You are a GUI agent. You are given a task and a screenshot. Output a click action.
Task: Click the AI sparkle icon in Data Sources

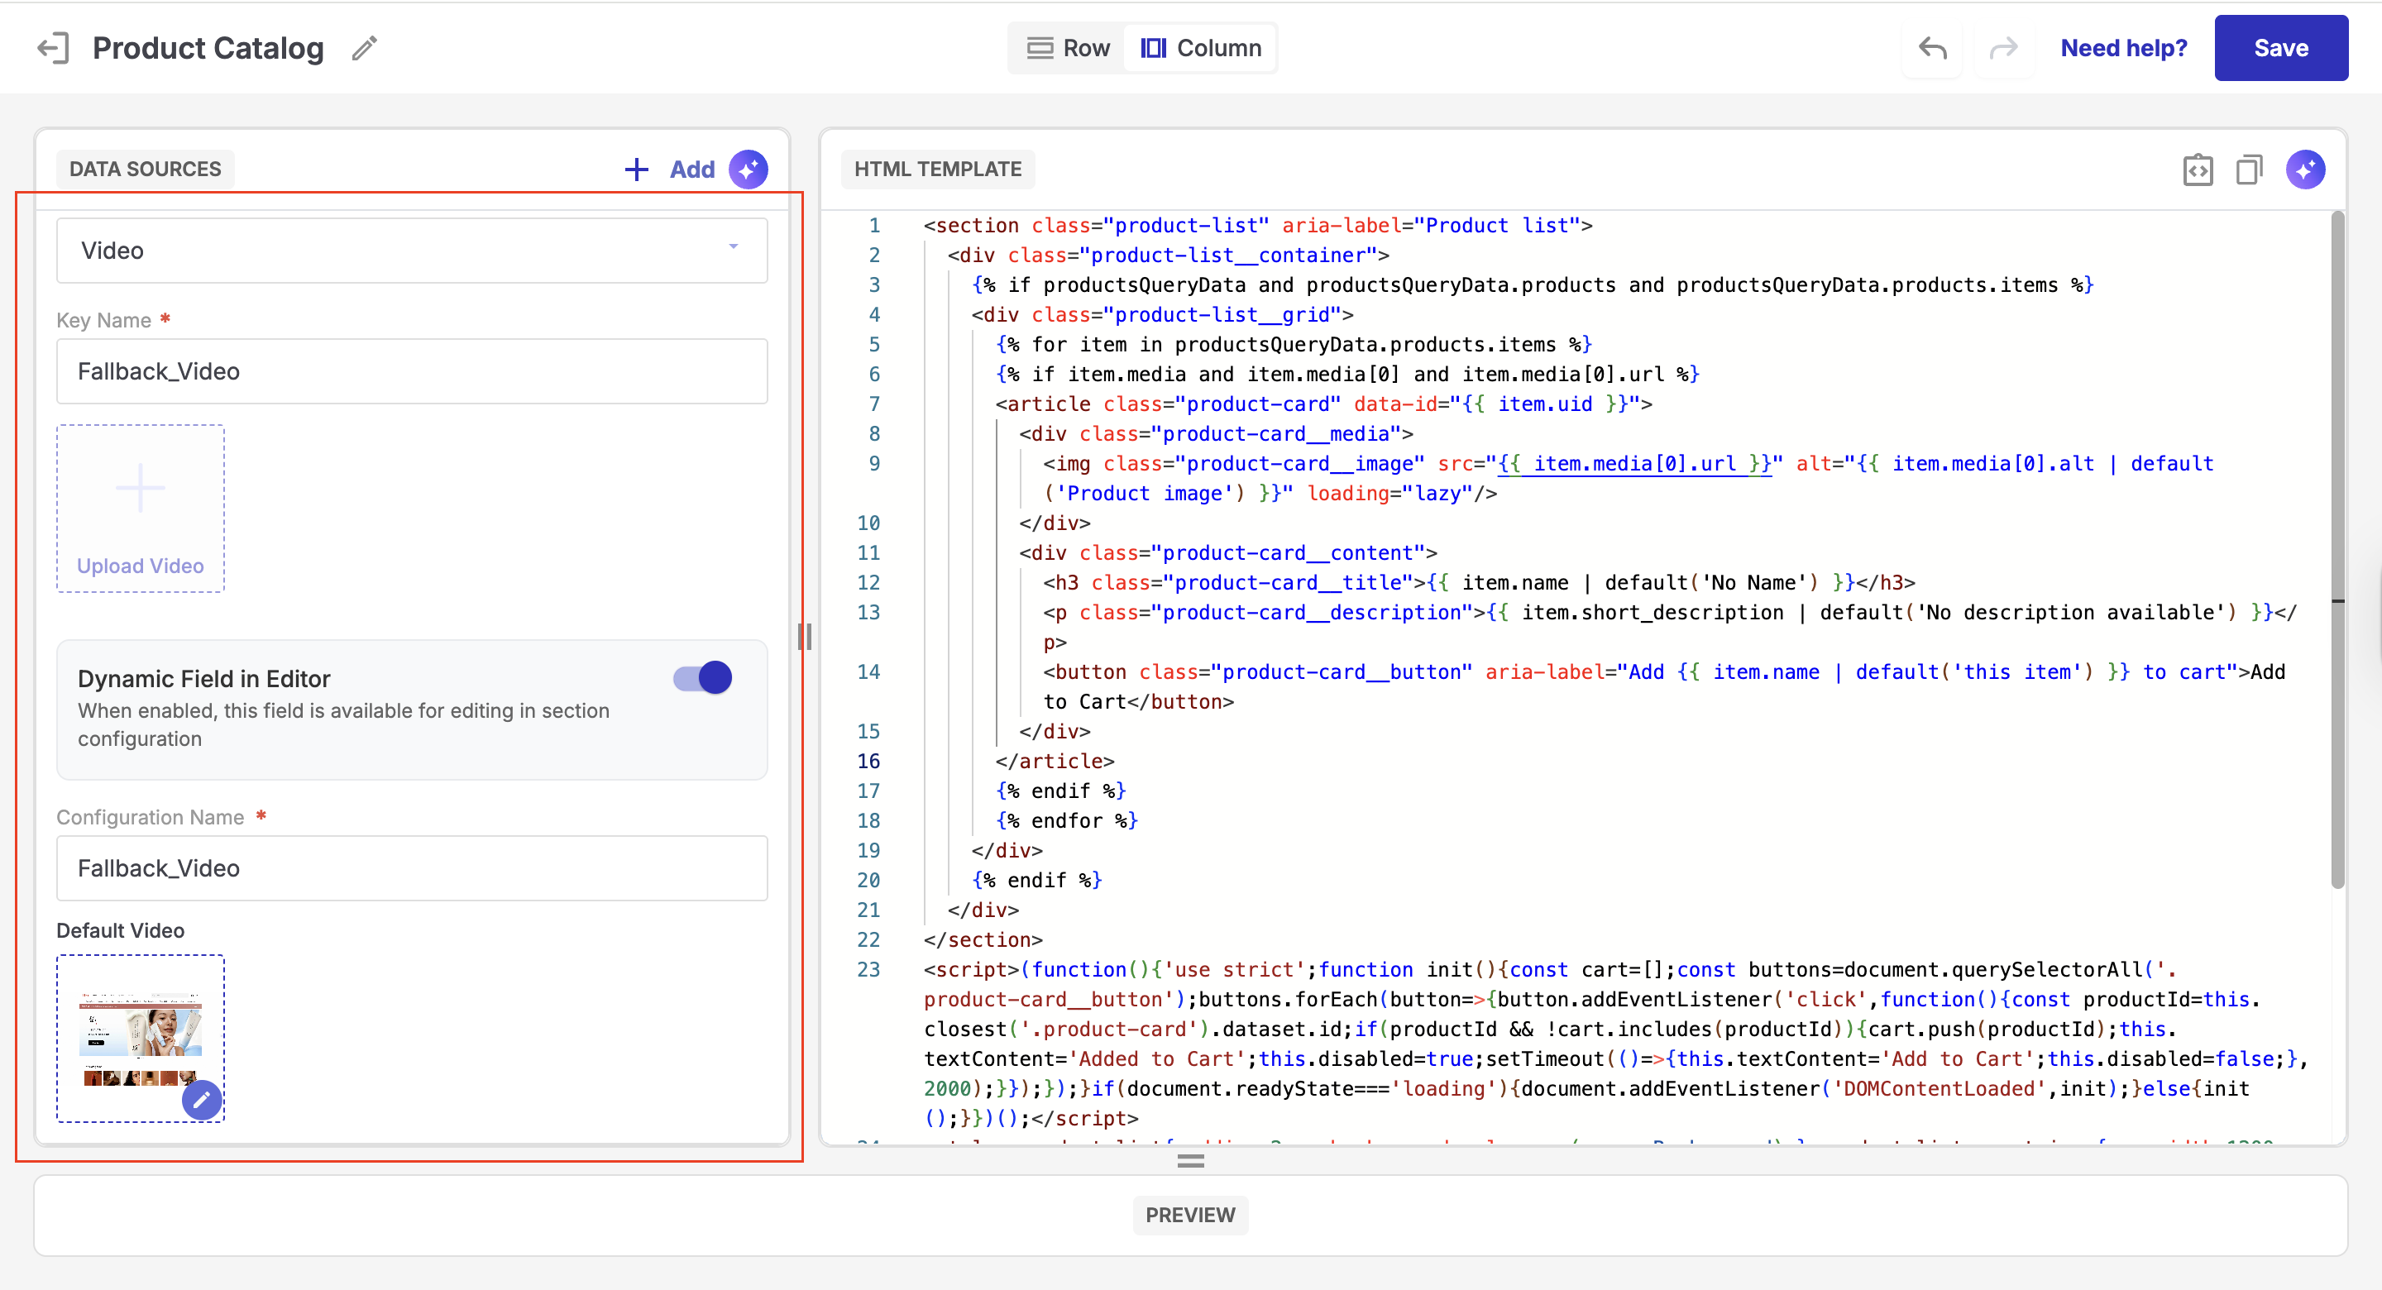(748, 170)
